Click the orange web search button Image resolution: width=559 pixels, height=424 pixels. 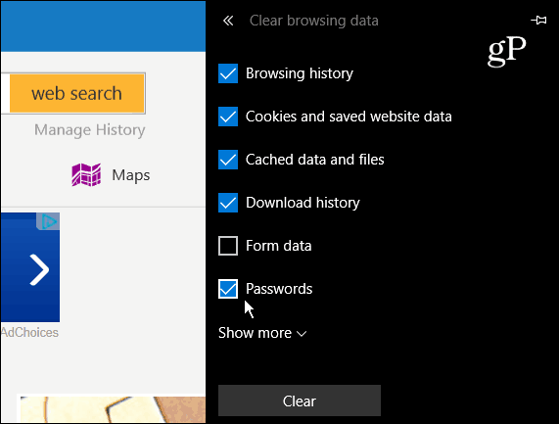click(77, 93)
